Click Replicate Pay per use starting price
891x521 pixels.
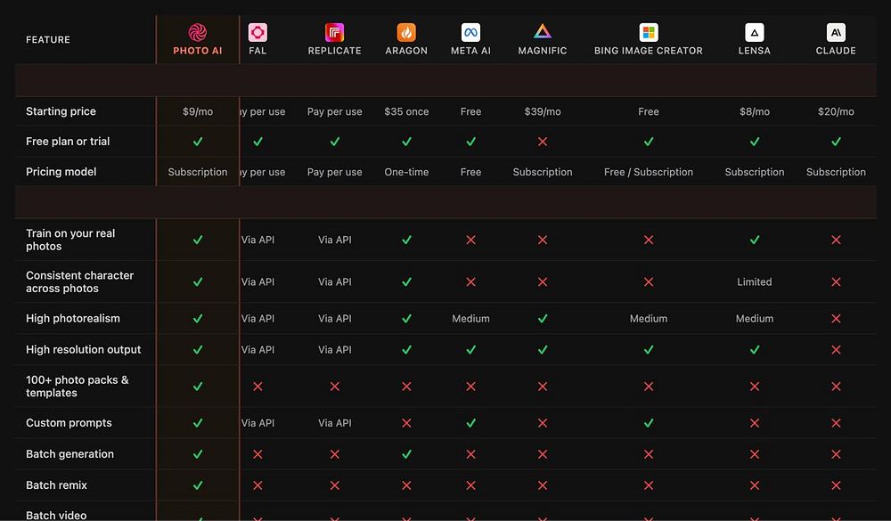coord(335,112)
